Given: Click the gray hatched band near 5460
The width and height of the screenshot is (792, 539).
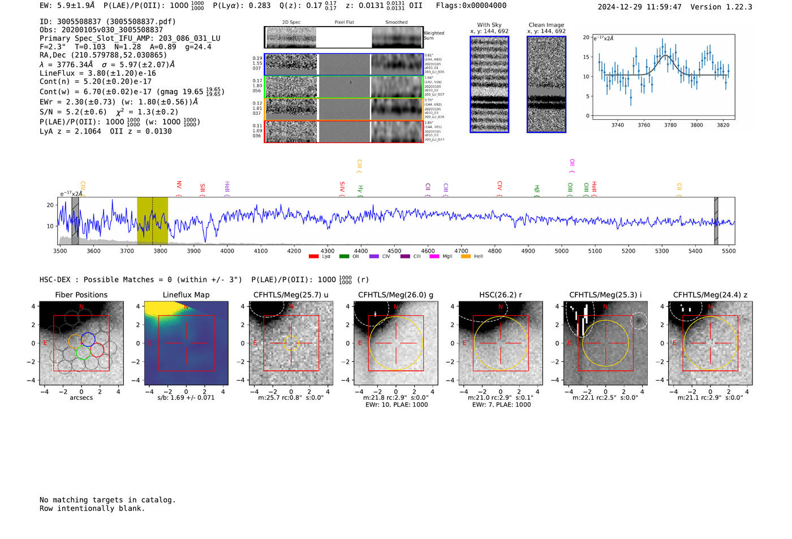Looking at the screenshot, I should [716, 221].
